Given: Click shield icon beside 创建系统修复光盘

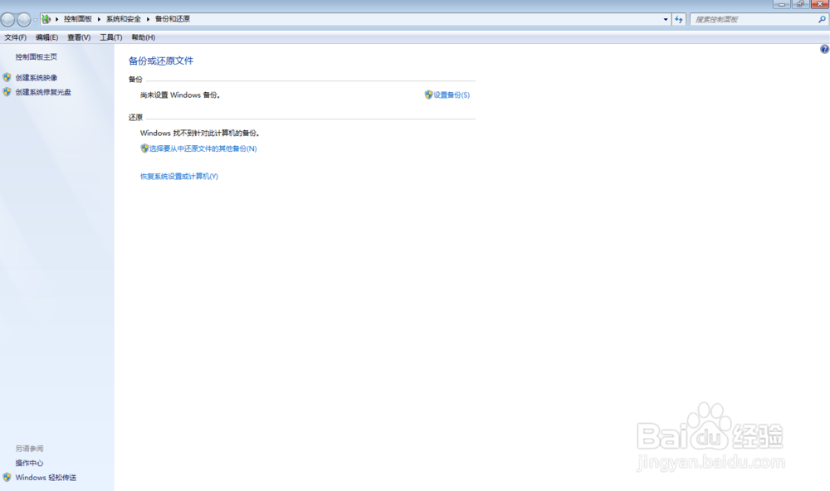Looking at the screenshot, I should click(x=7, y=91).
